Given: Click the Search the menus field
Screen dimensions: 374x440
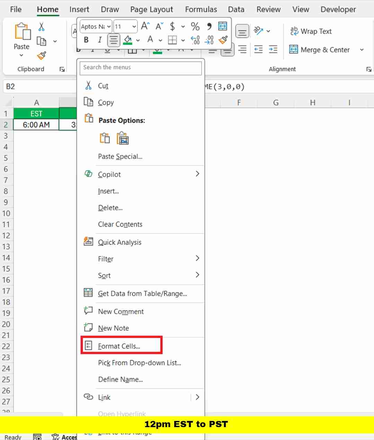Looking at the screenshot, I should [x=141, y=68].
